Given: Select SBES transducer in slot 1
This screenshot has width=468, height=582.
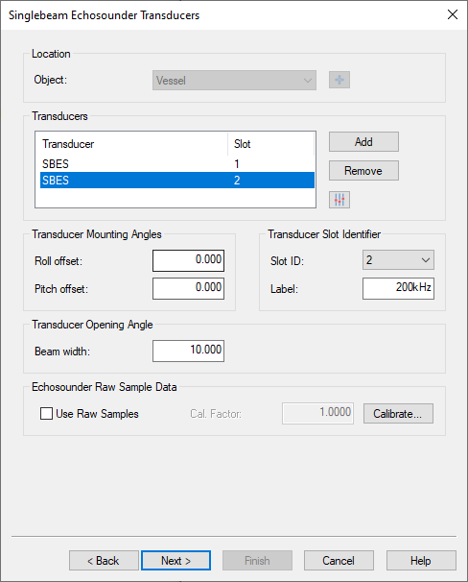Looking at the screenshot, I should [x=177, y=163].
